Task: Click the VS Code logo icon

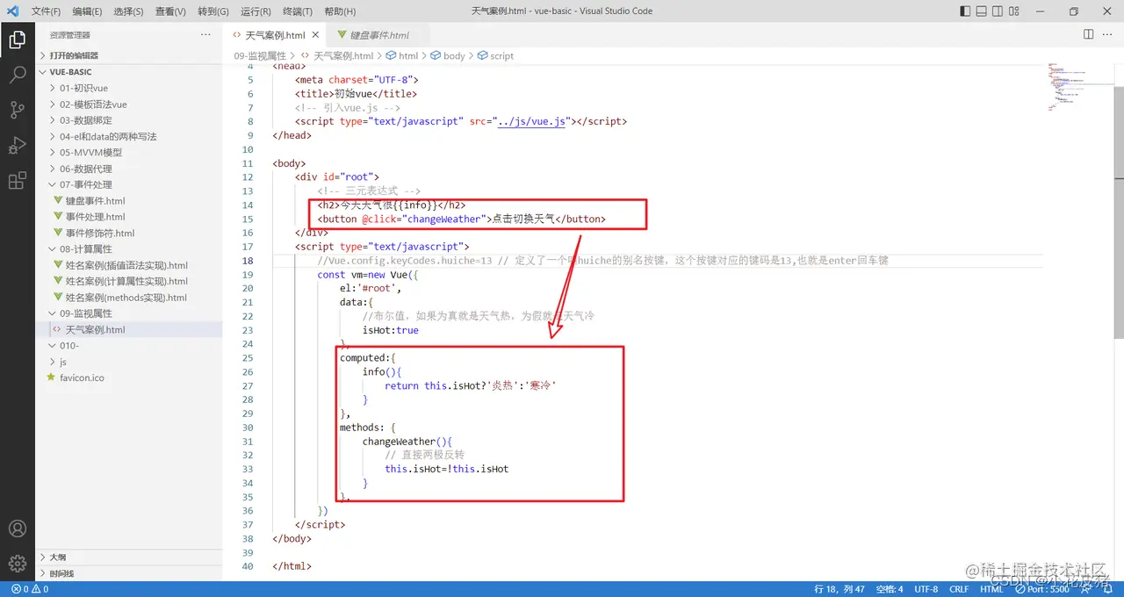Action: [12, 11]
